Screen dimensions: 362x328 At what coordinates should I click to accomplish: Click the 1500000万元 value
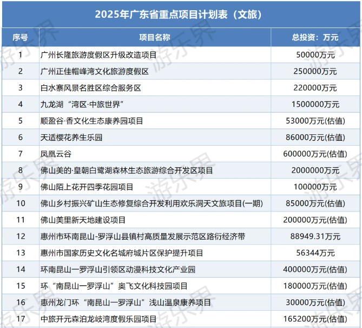point(315,105)
